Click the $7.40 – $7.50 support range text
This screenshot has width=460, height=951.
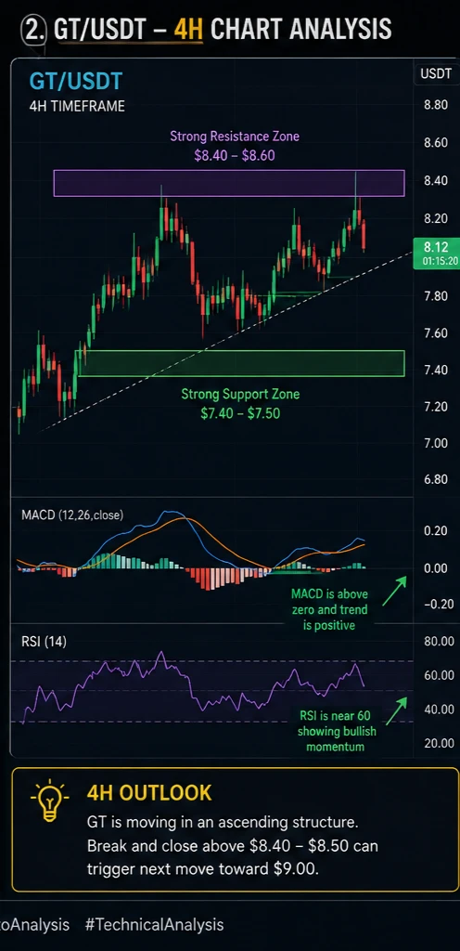click(240, 413)
